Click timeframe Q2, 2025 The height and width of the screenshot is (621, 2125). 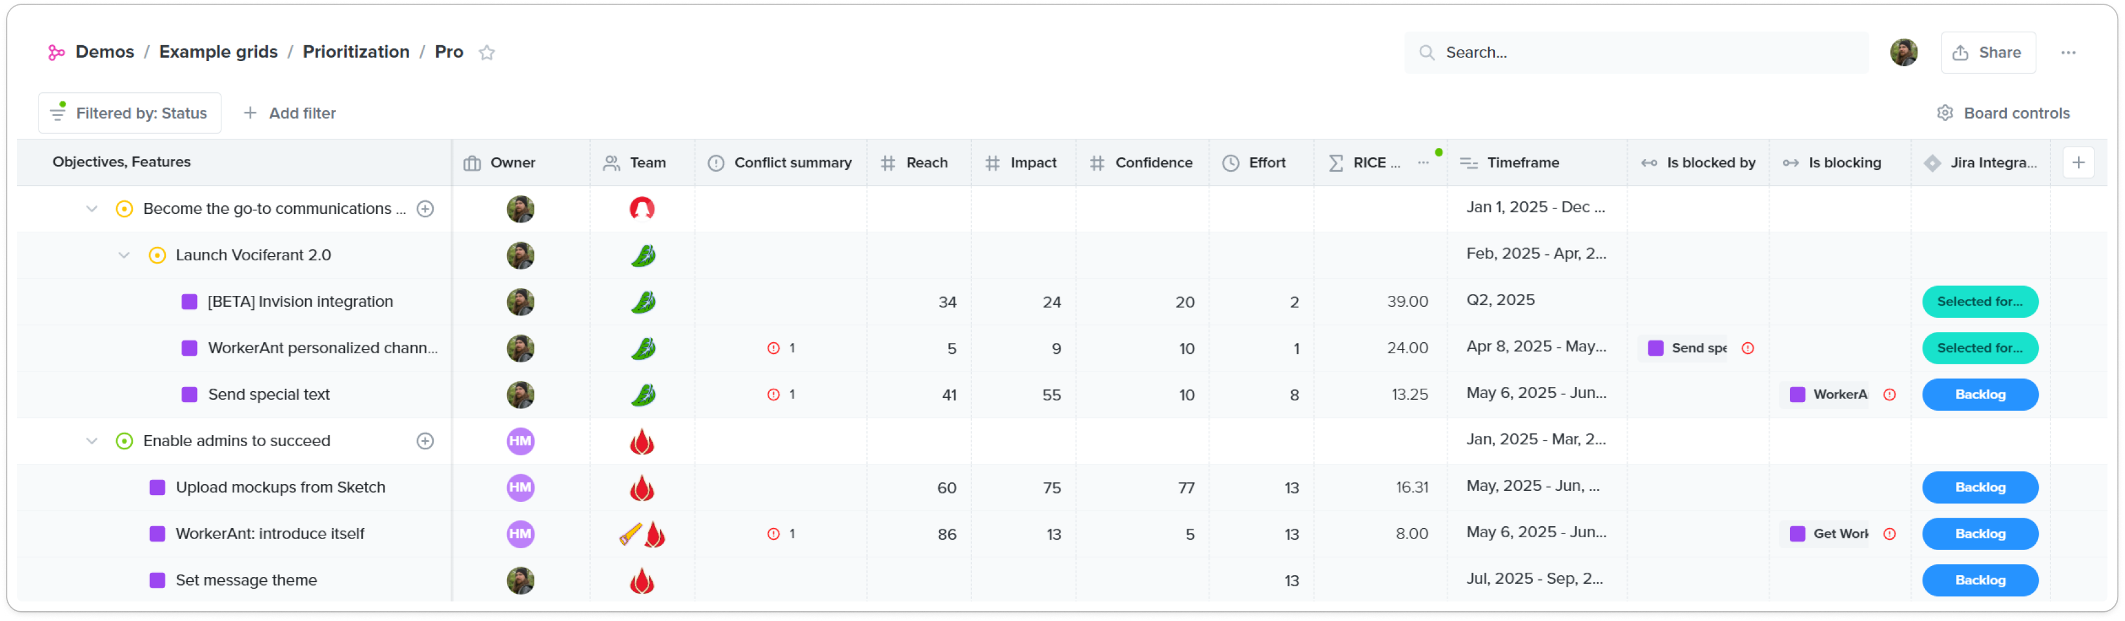[x=1500, y=300]
